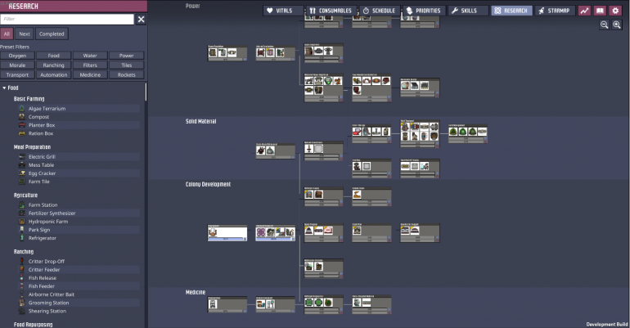This screenshot has width=630, height=328.
Task: Zoom in the research tree
Action: (616, 25)
